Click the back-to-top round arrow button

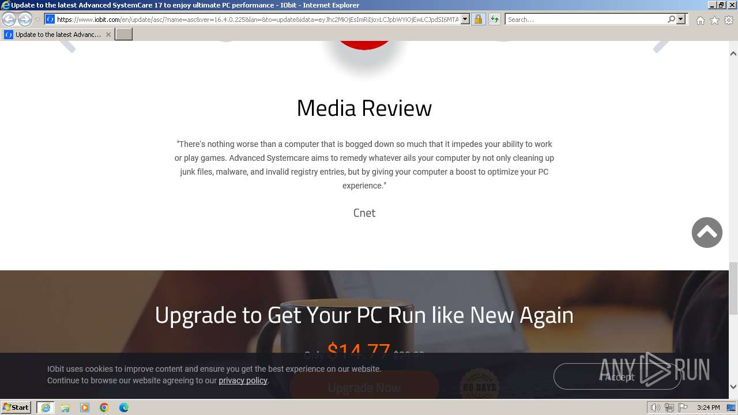(707, 232)
